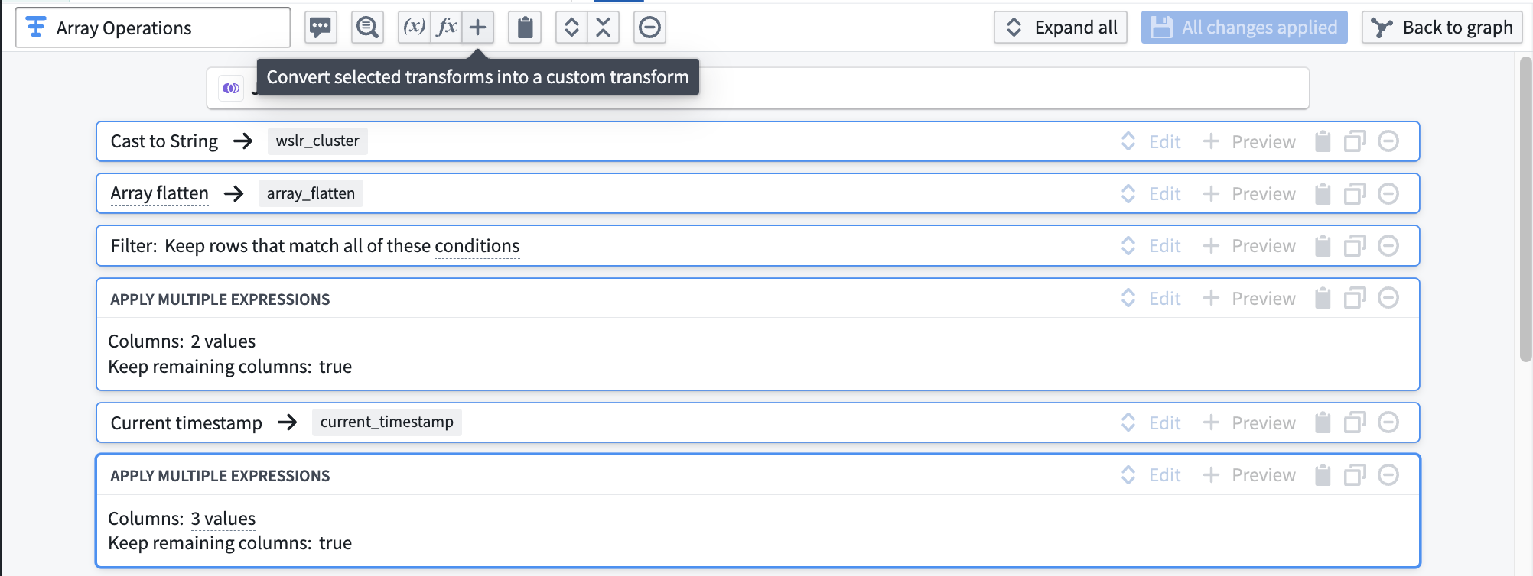Click the (x) parameters icon in toolbar
Screen dimensions: 1533x576
[415, 28]
